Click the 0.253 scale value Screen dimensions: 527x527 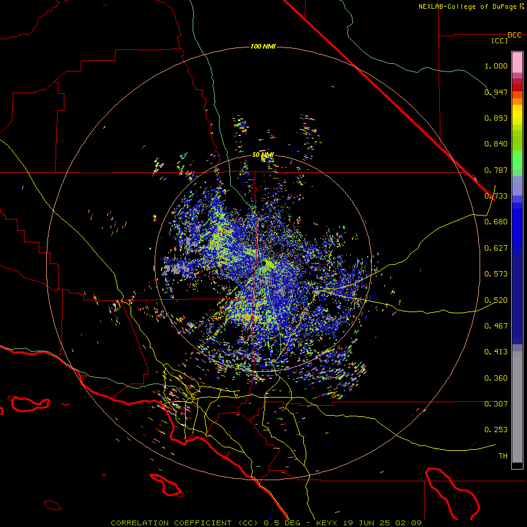point(496,430)
